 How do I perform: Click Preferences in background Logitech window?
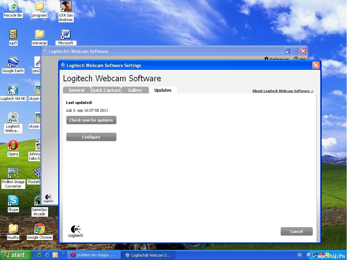277,59
